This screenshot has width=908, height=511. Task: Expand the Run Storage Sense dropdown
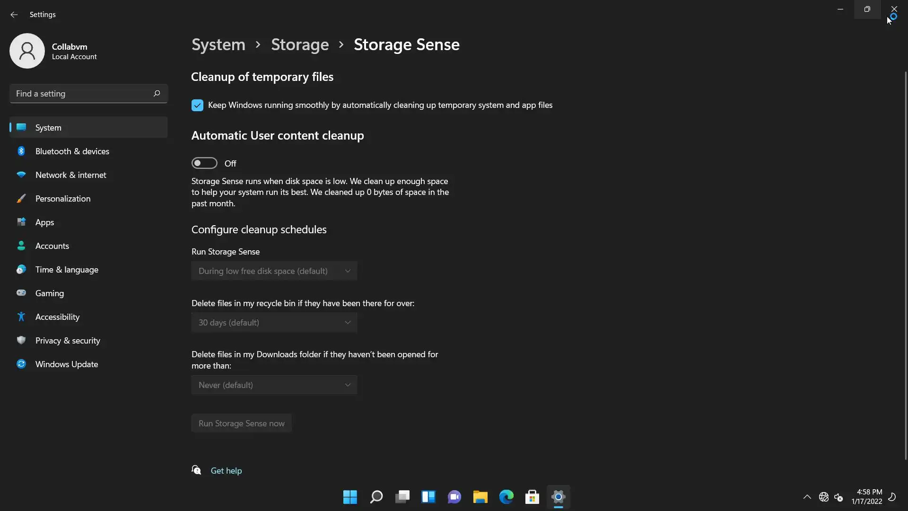coord(274,271)
